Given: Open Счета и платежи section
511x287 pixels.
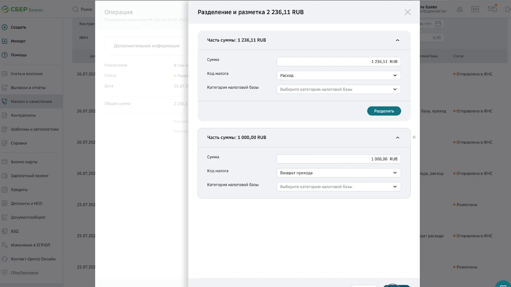Looking at the screenshot, I should pyautogui.click(x=27, y=74).
